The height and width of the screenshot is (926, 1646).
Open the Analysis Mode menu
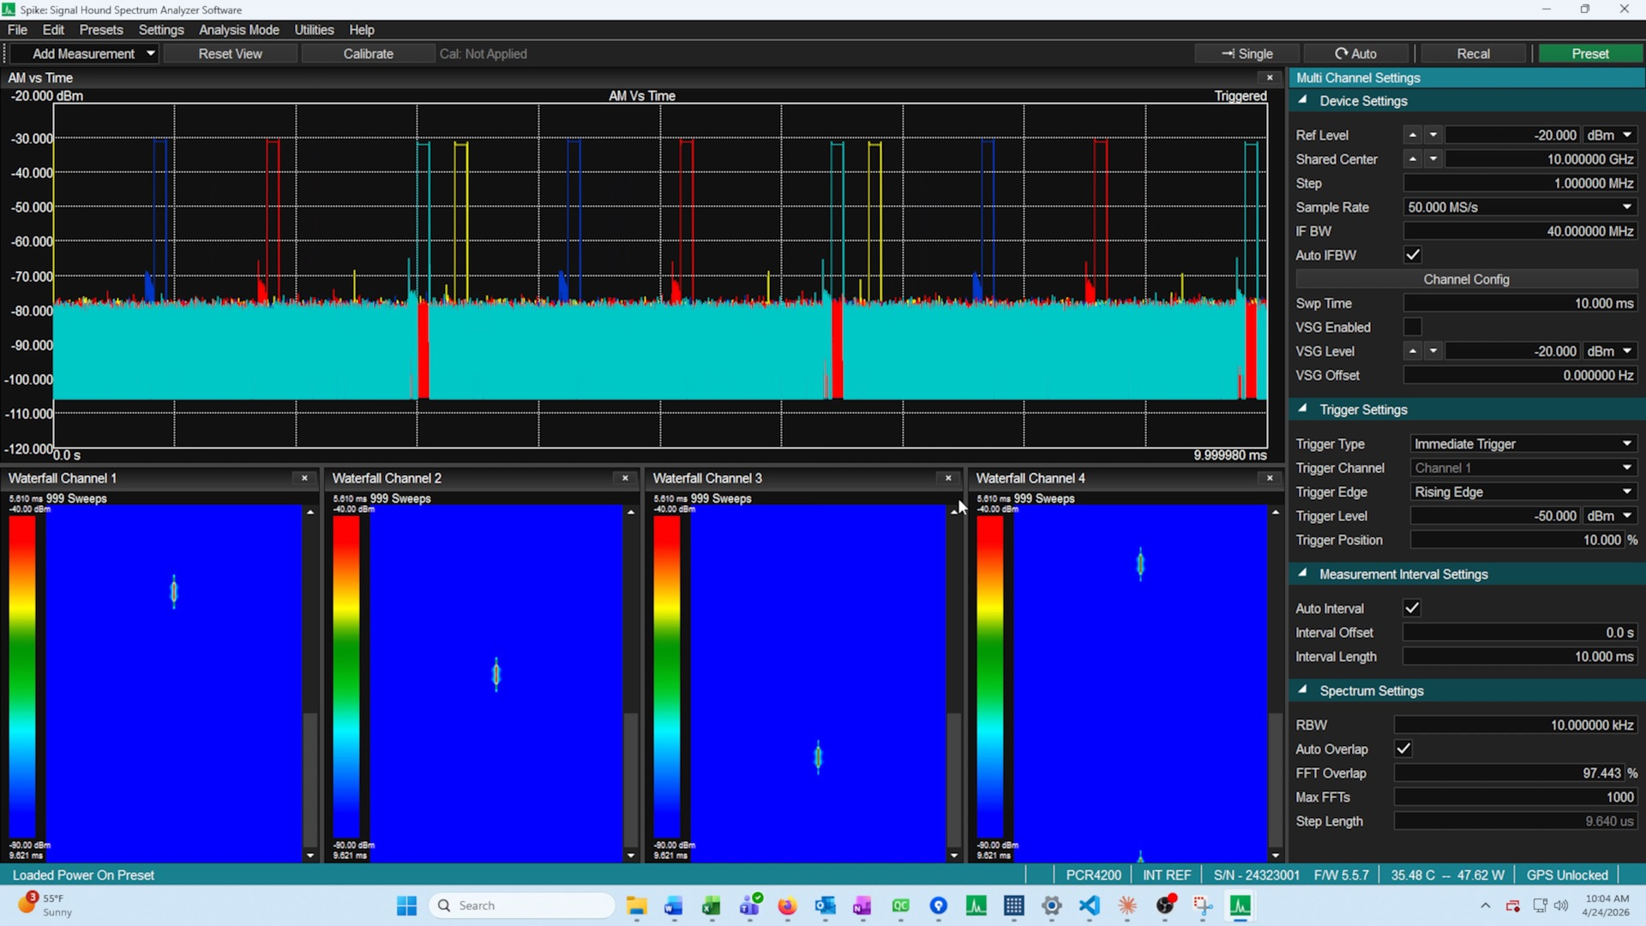point(239,30)
